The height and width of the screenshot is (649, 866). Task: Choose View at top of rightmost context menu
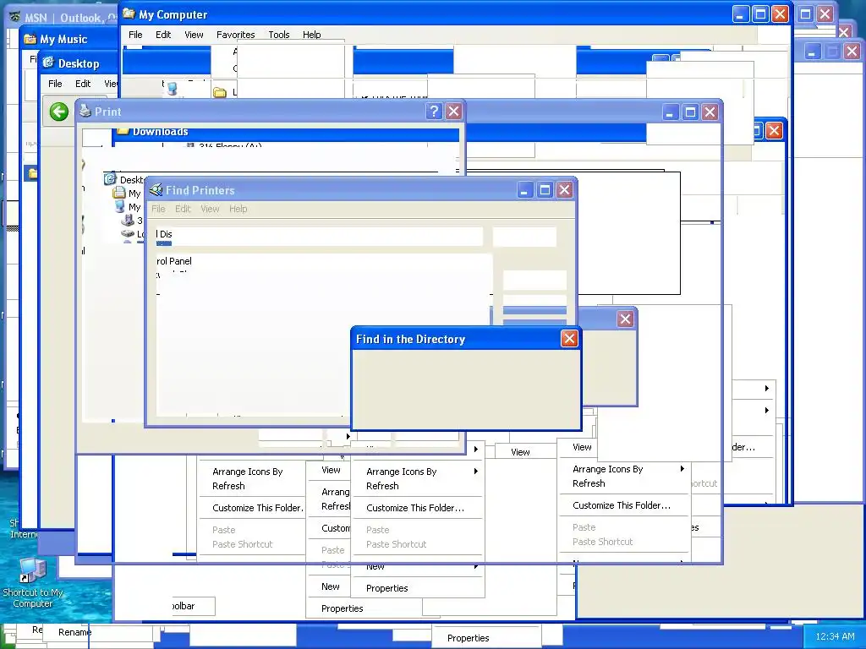pos(582,447)
